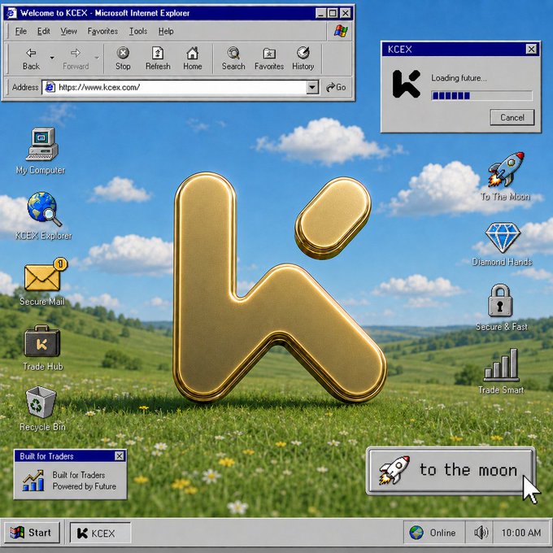Open the Trade Smart bar chart icon
Image resolution: width=553 pixels, height=553 pixels.
501,365
